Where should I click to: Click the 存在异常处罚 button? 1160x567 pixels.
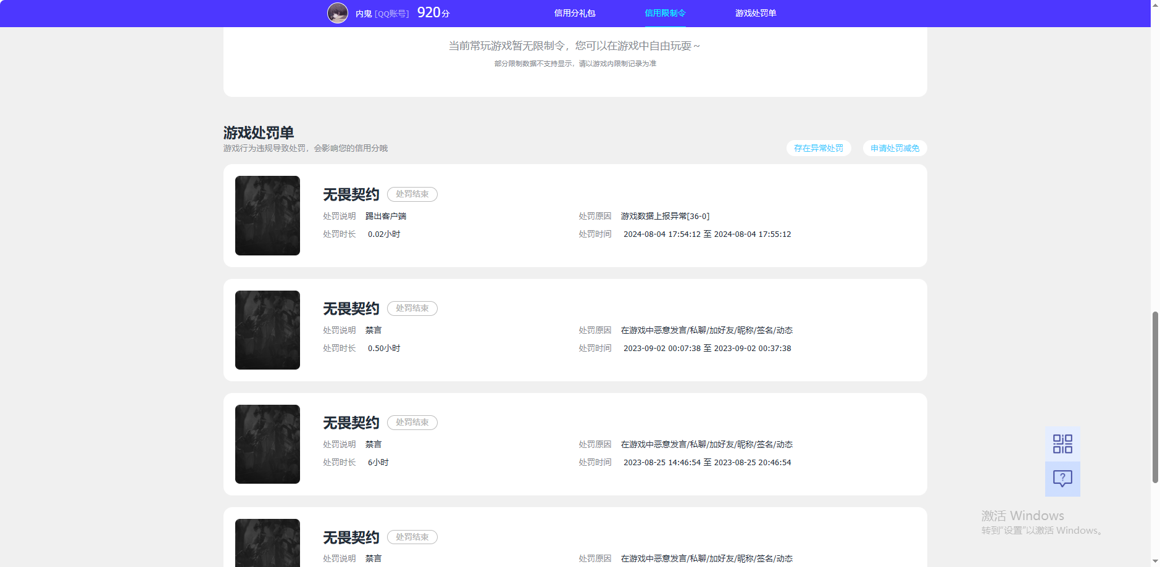[x=819, y=148]
